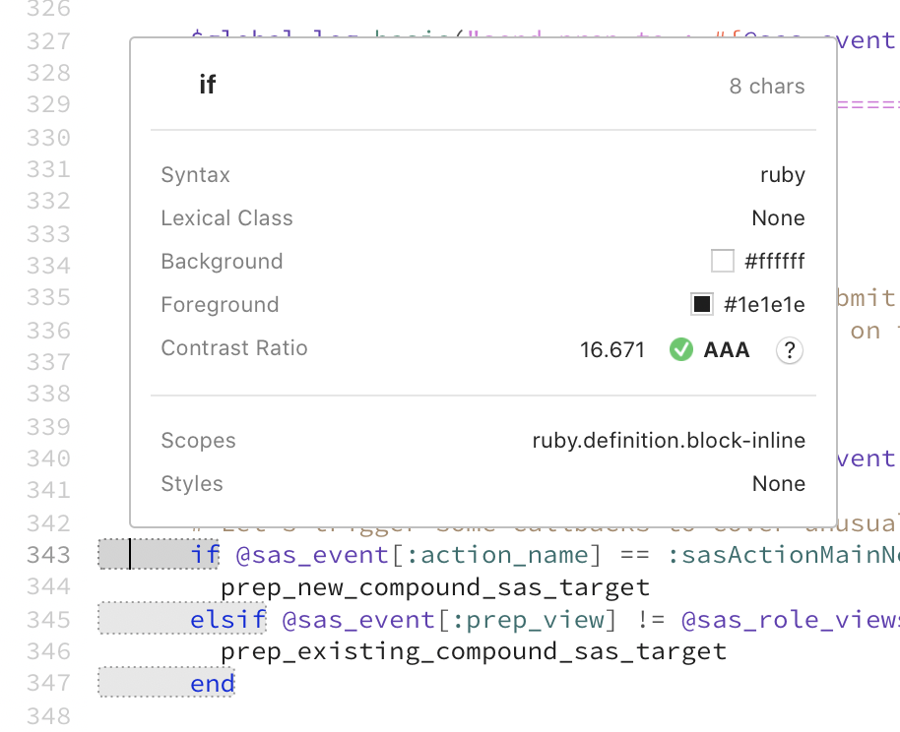The image size is (900, 732).
Task: Click the #ffffff background hex value
Action: tap(775, 262)
